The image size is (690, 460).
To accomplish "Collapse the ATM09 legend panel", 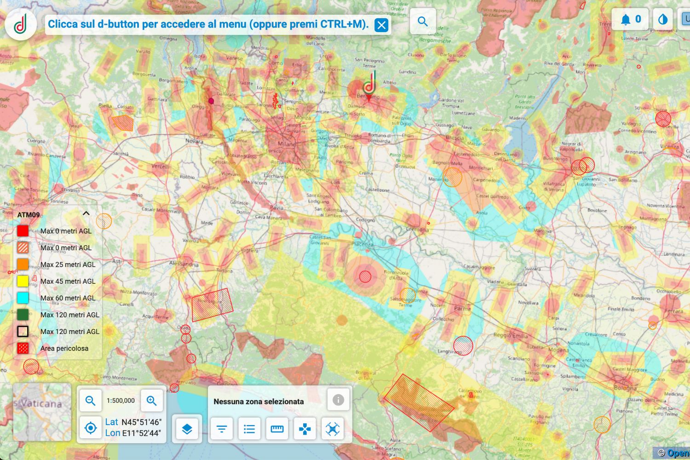I will [86, 213].
